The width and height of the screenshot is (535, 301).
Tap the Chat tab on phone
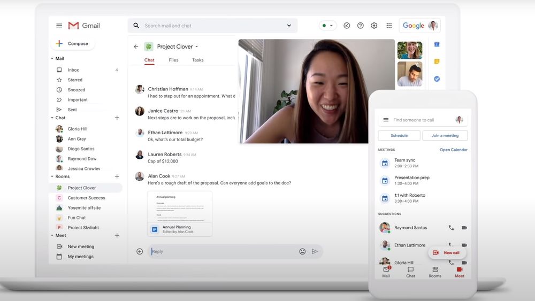(x=410, y=272)
